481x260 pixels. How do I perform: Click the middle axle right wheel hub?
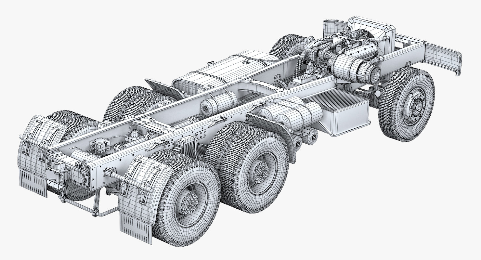(x=261, y=172)
